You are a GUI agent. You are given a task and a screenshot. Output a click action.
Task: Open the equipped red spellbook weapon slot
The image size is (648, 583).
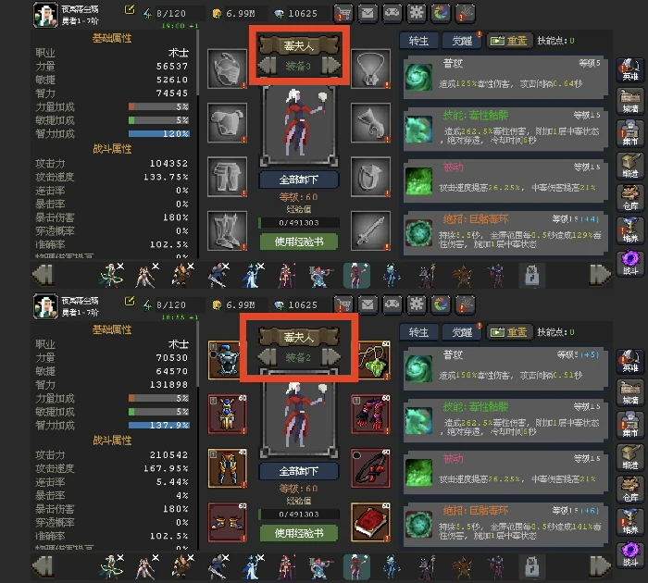(x=370, y=522)
